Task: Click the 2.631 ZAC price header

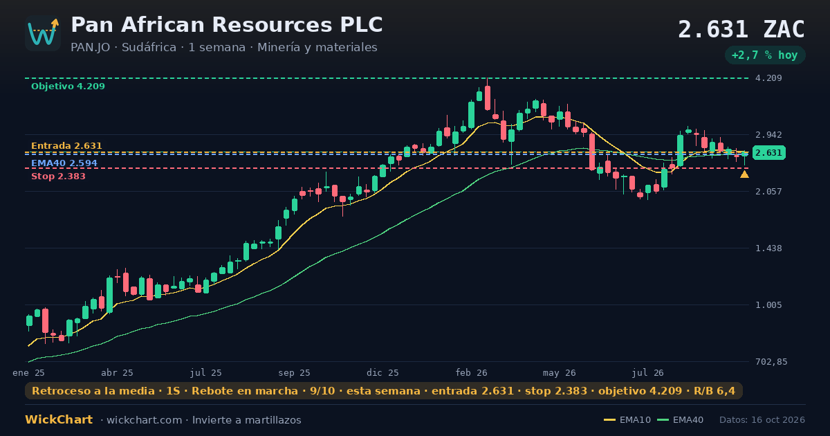Action: point(741,30)
